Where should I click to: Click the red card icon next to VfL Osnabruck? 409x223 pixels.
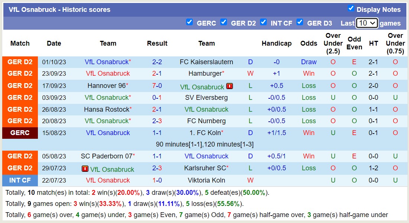230,86
